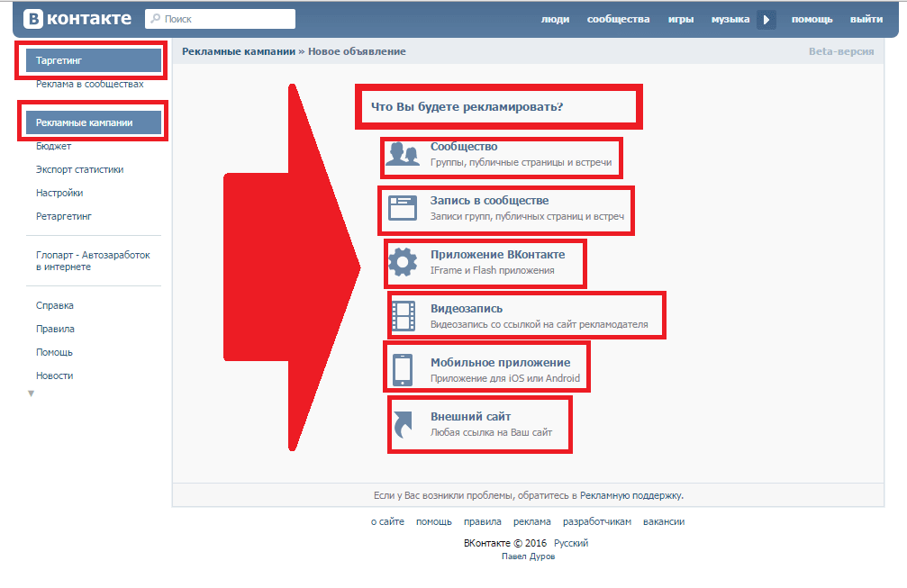Click the ВКонтакте © 2016 copyright text

click(x=505, y=543)
